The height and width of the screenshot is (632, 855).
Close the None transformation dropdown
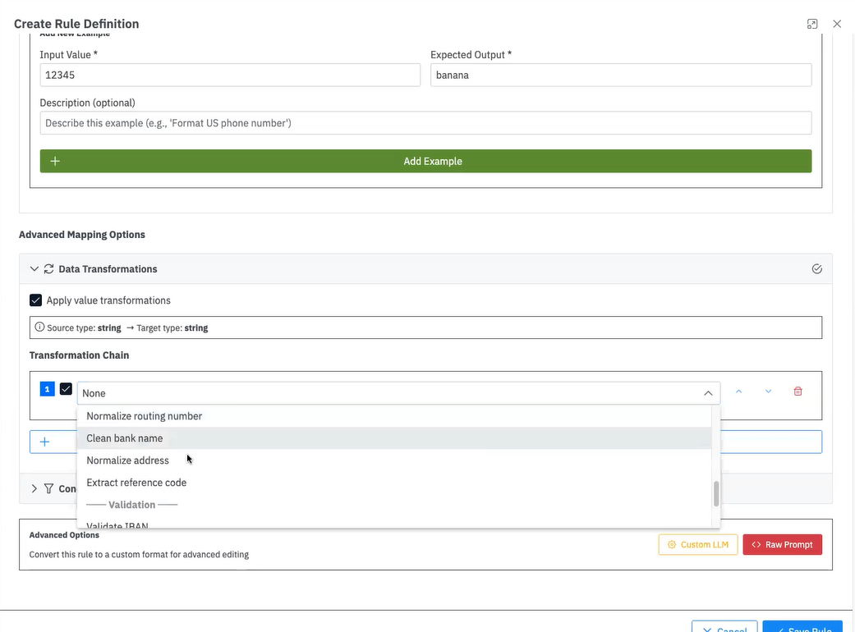[708, 393]
